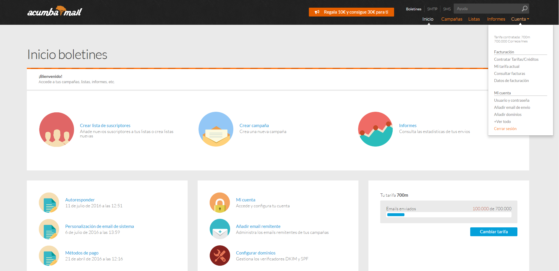The width and height of the screenshot is (559, 271).
Task: Click the Regala 10€ promo banner
Action: 351,12
